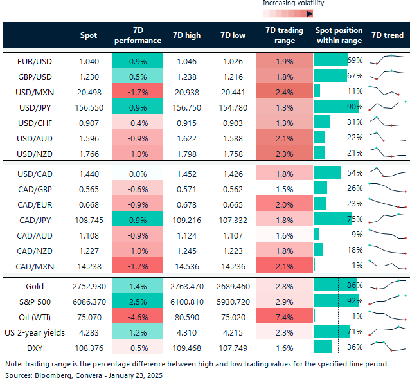Image resolution: width=410 pixels, height=380 pixels.
Task: Click the USD/MXN -1.7% performance cell
Action: click(x=138, y=91)
